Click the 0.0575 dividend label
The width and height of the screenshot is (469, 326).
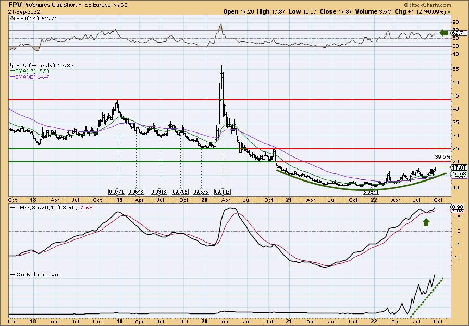pos(201,191)
